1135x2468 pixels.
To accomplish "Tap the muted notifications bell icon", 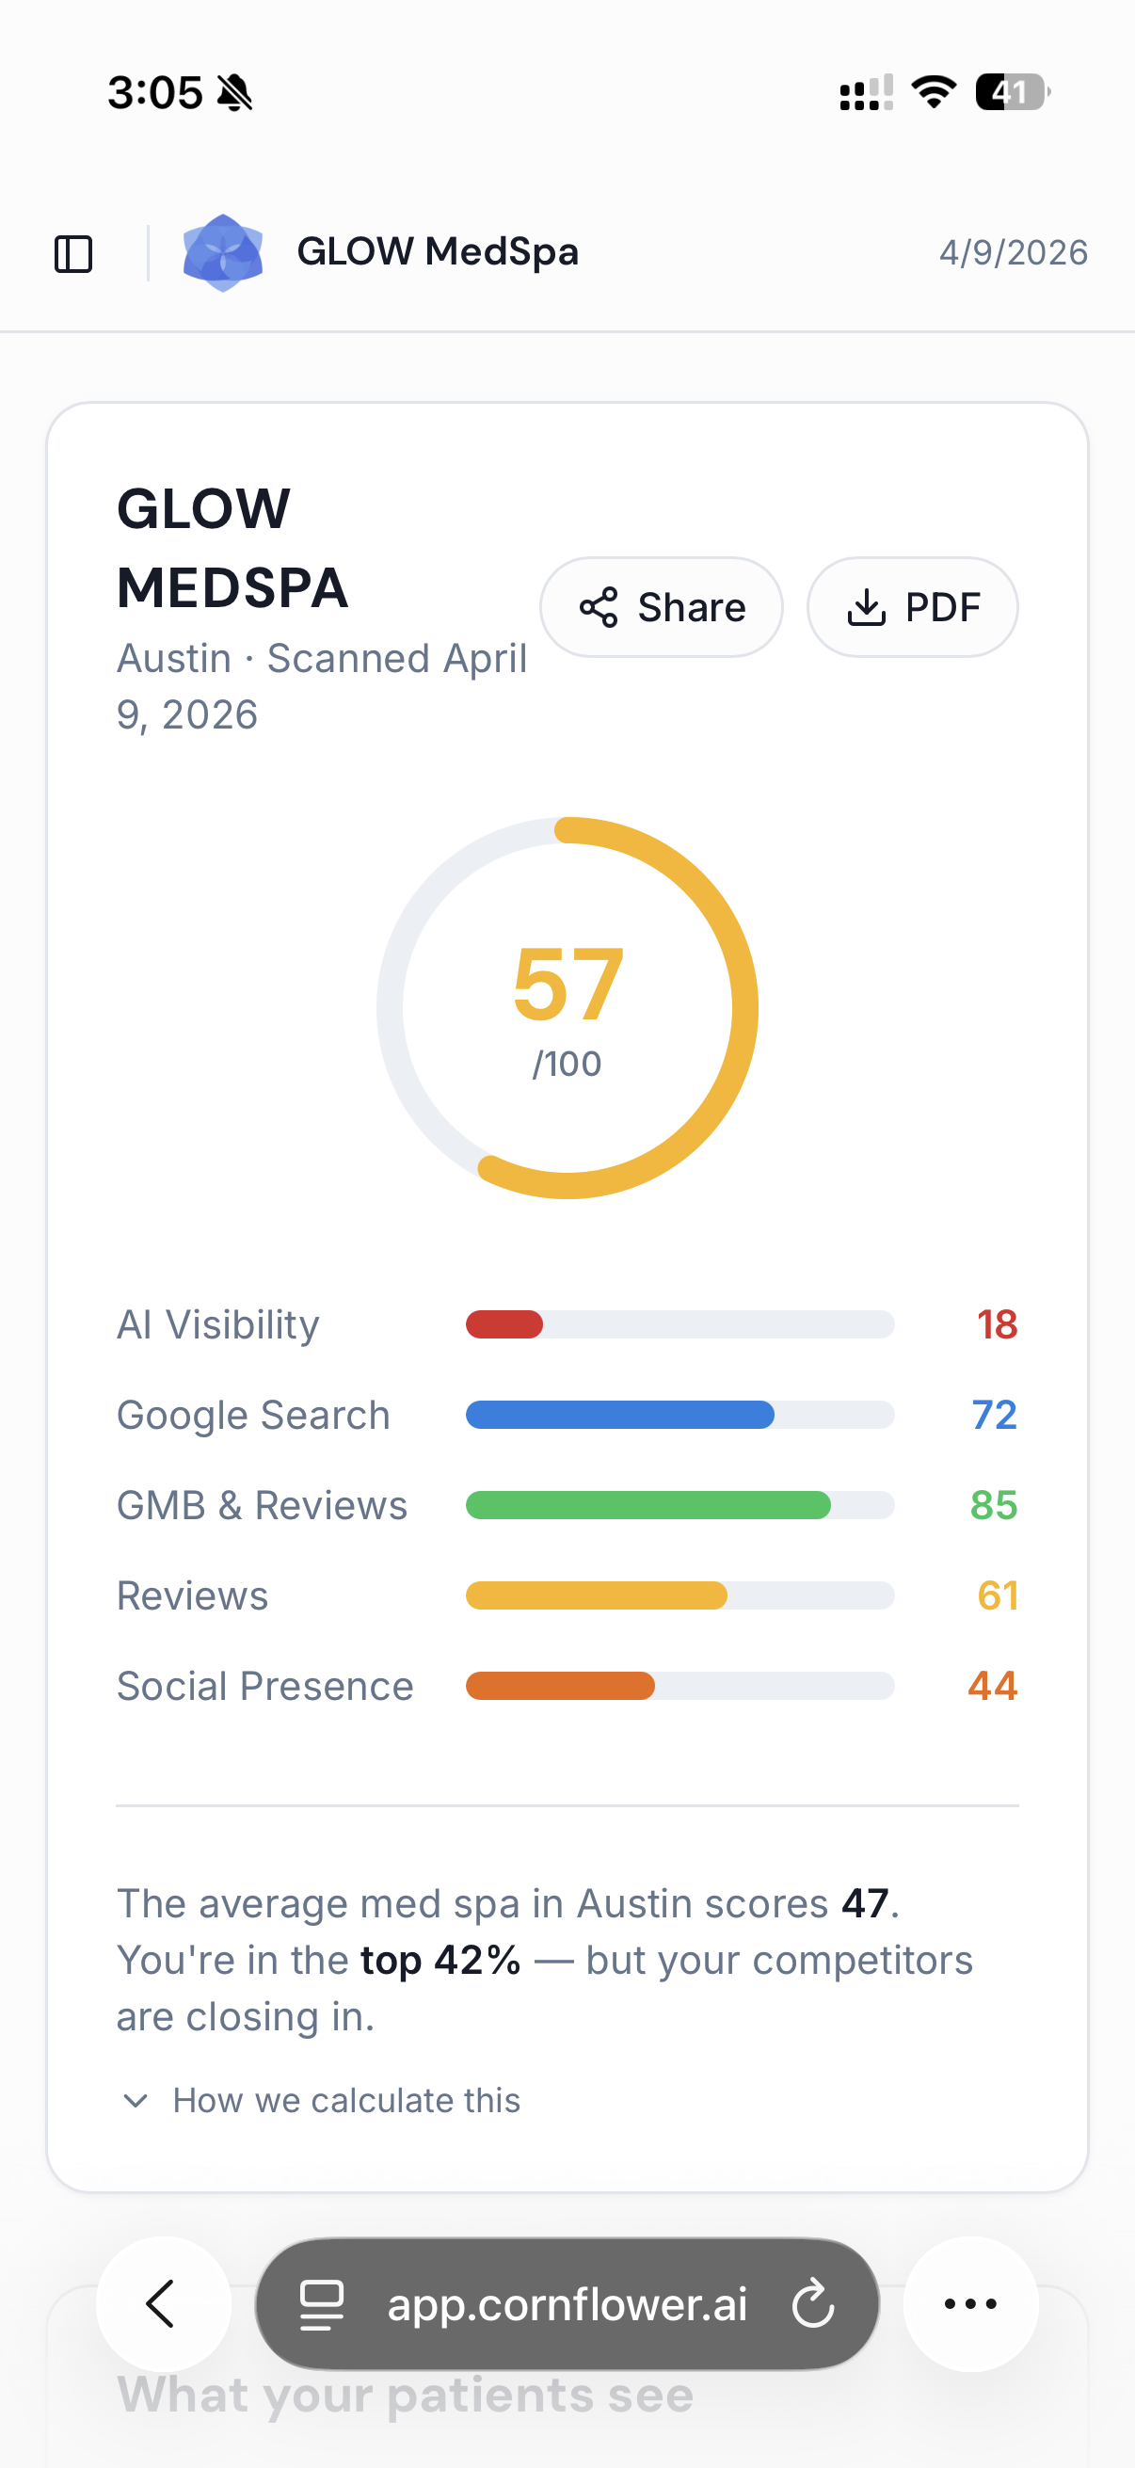I will tap(236, 92).
